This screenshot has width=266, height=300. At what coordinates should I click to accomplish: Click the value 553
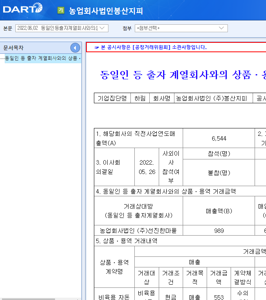pos(219,297)
